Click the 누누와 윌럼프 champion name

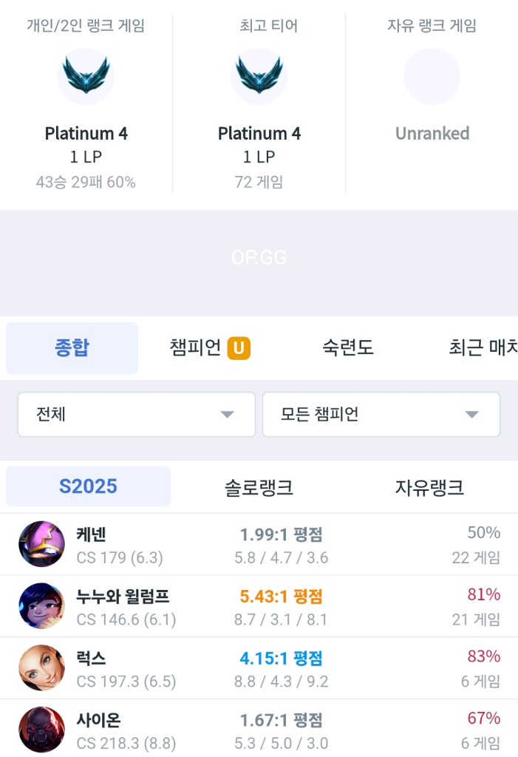tap(123, 596)
